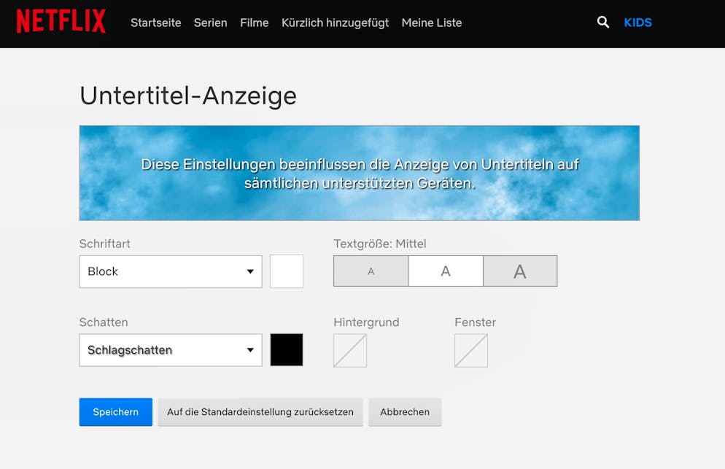This screenshot has width=725, height=469.
Task: Open the Schriftart dropdown showing Block
Action: [x=171, y=271]
